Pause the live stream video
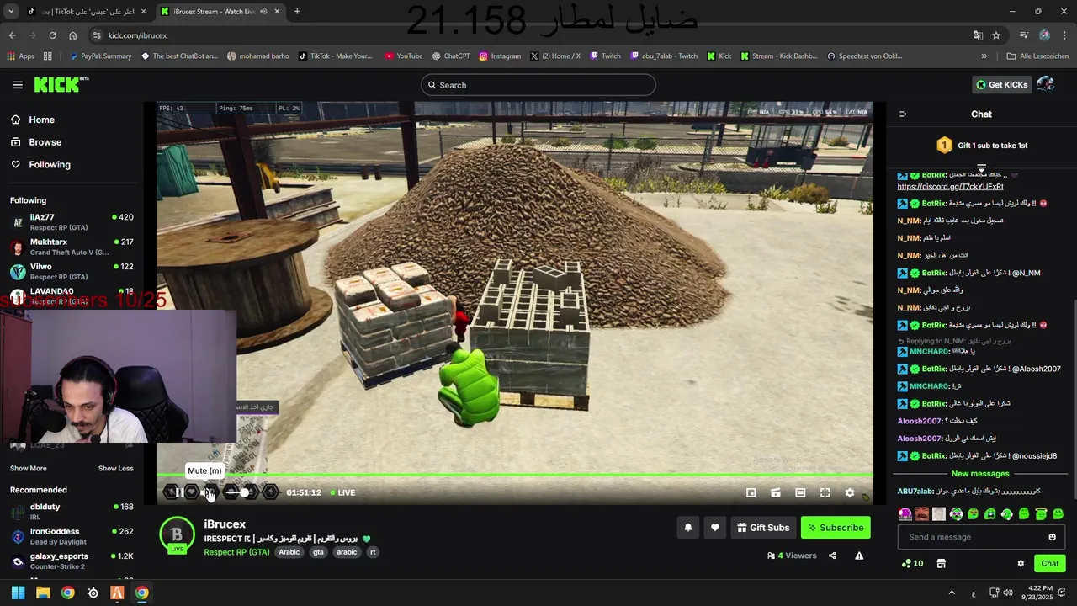This screenshot has width=1077, height=606. click(178, 492)
